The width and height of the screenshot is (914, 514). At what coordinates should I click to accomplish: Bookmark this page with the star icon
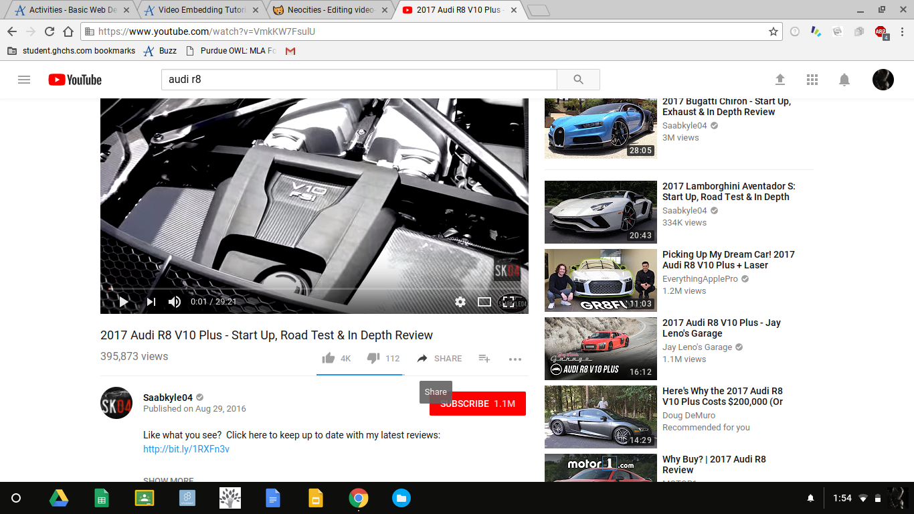(773, 31)
